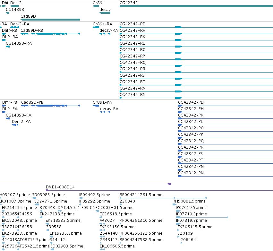The image size is (273, 251).
Task: Select the Cad89D gene label
Action: click(28, 16)
